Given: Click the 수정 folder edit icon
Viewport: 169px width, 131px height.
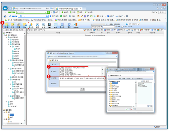Looking at the screenshot, I should (13, 25).
